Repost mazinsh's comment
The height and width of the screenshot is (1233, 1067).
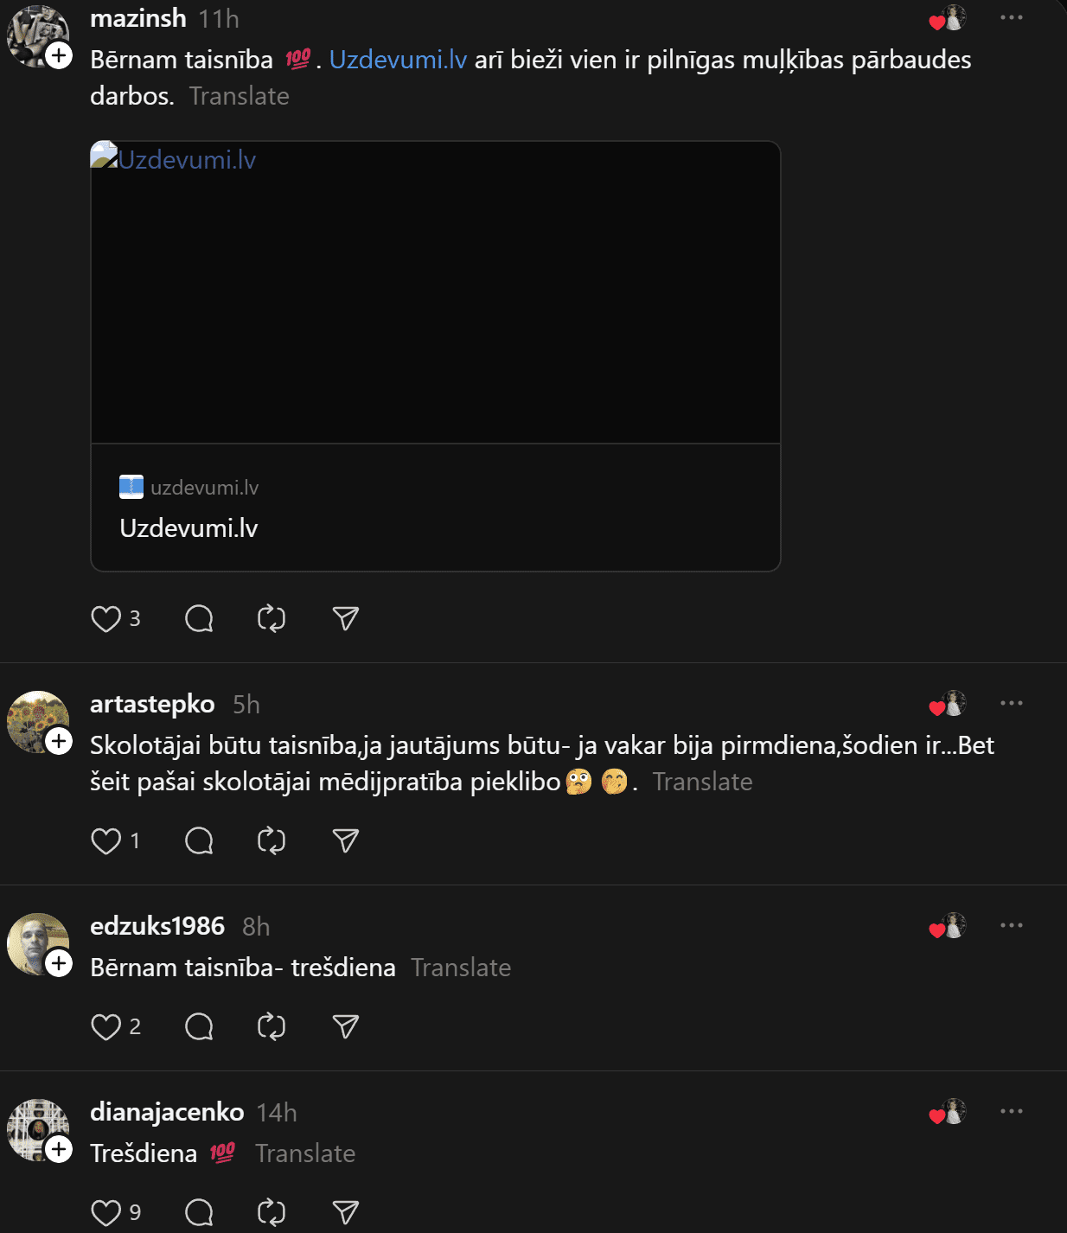(272, 619)
